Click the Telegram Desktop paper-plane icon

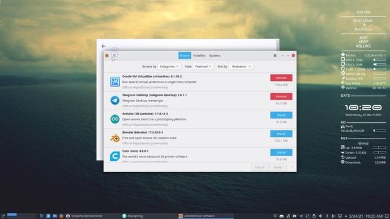click(x=115, y=100)
